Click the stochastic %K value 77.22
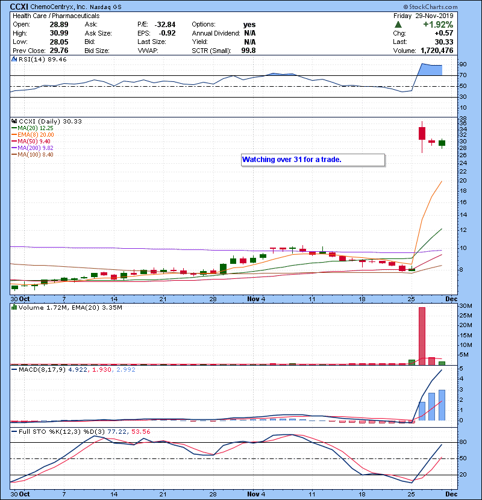This screenshot has width=482, height=500. (x=117, y=431)
